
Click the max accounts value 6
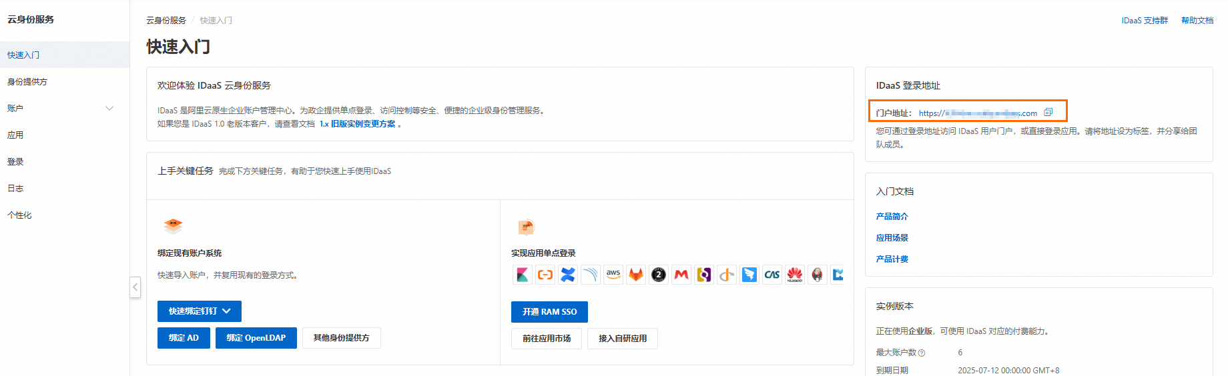(x=960, y=353)
